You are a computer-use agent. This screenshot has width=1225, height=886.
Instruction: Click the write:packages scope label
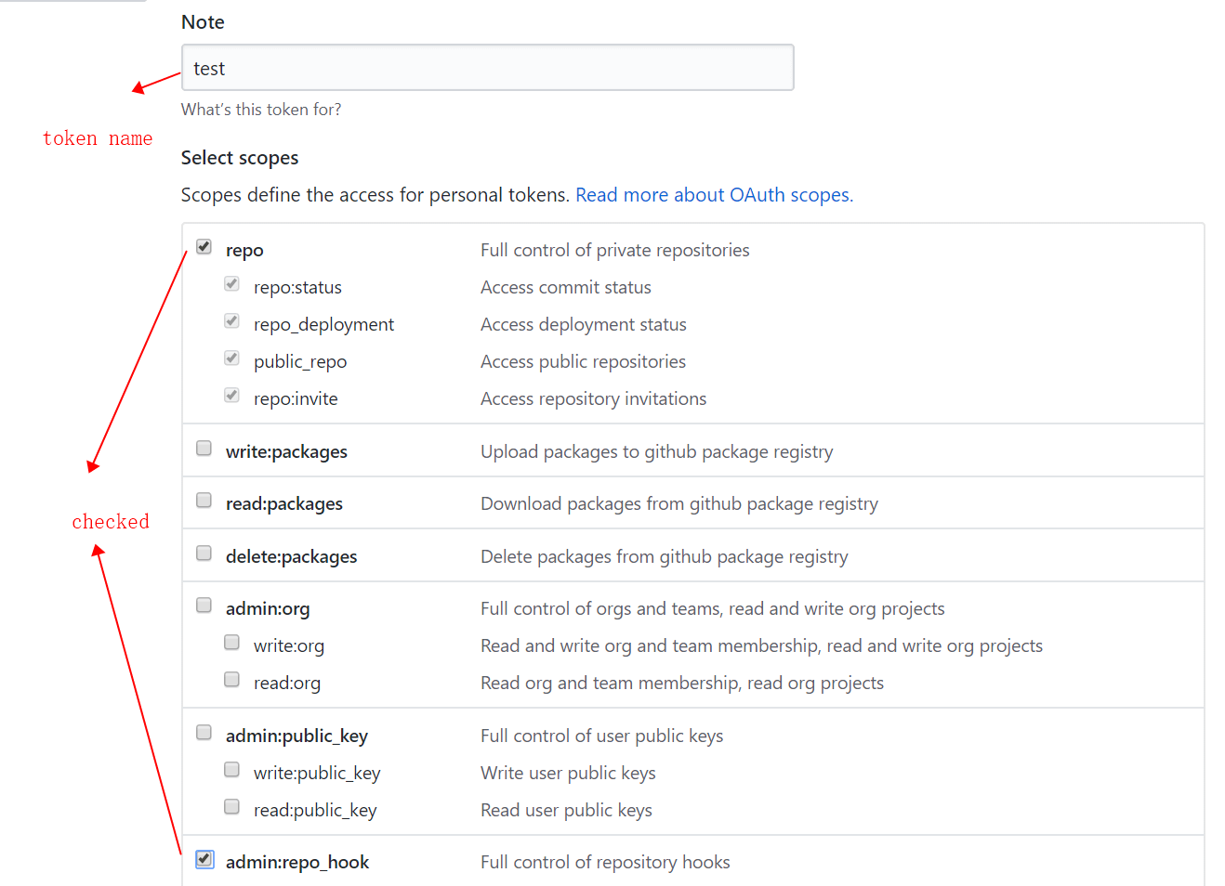286,452
